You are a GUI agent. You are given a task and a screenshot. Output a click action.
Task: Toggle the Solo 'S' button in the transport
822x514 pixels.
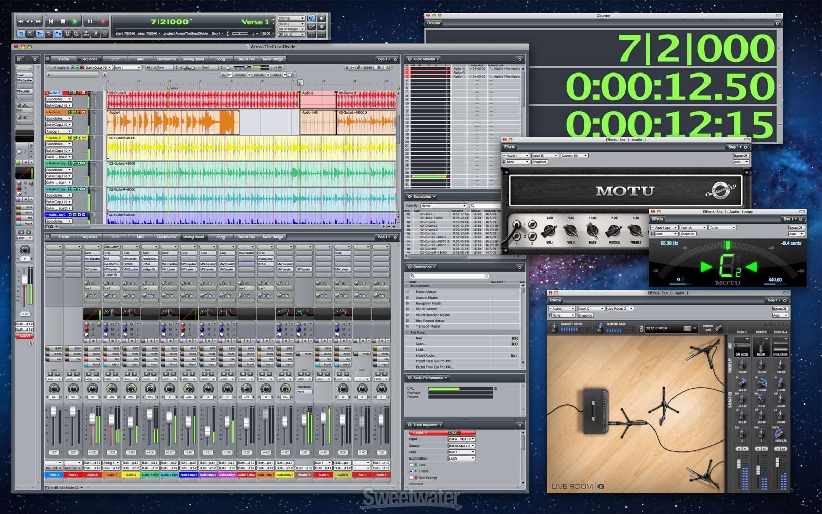pyautogui.click(x=322, y=26)
